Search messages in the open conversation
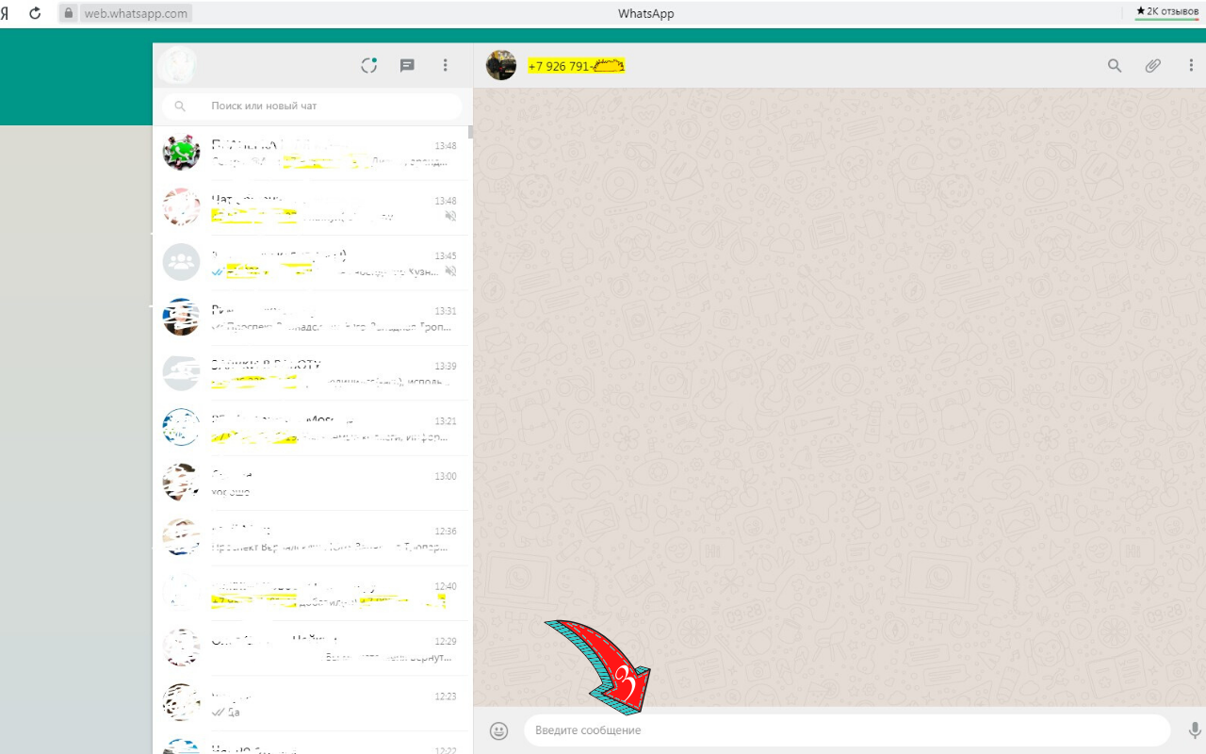The width and height of the screenshot is (1206, 754). tap(1115, 66)
